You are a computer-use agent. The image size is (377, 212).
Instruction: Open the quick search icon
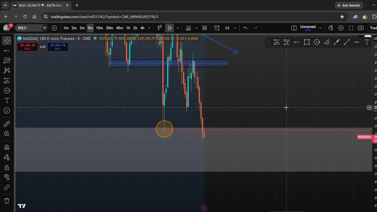coord(331,28)
